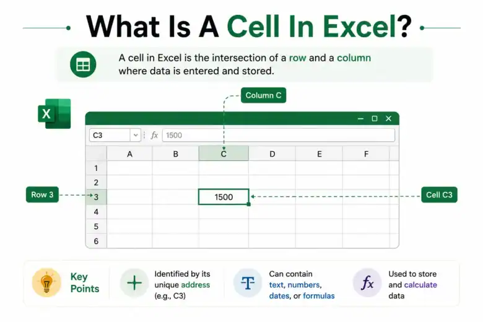The width and height of the screenshot is (483, 322).
Task: Click the grip dots between Name Box and fx
Action: click(144, 135)
